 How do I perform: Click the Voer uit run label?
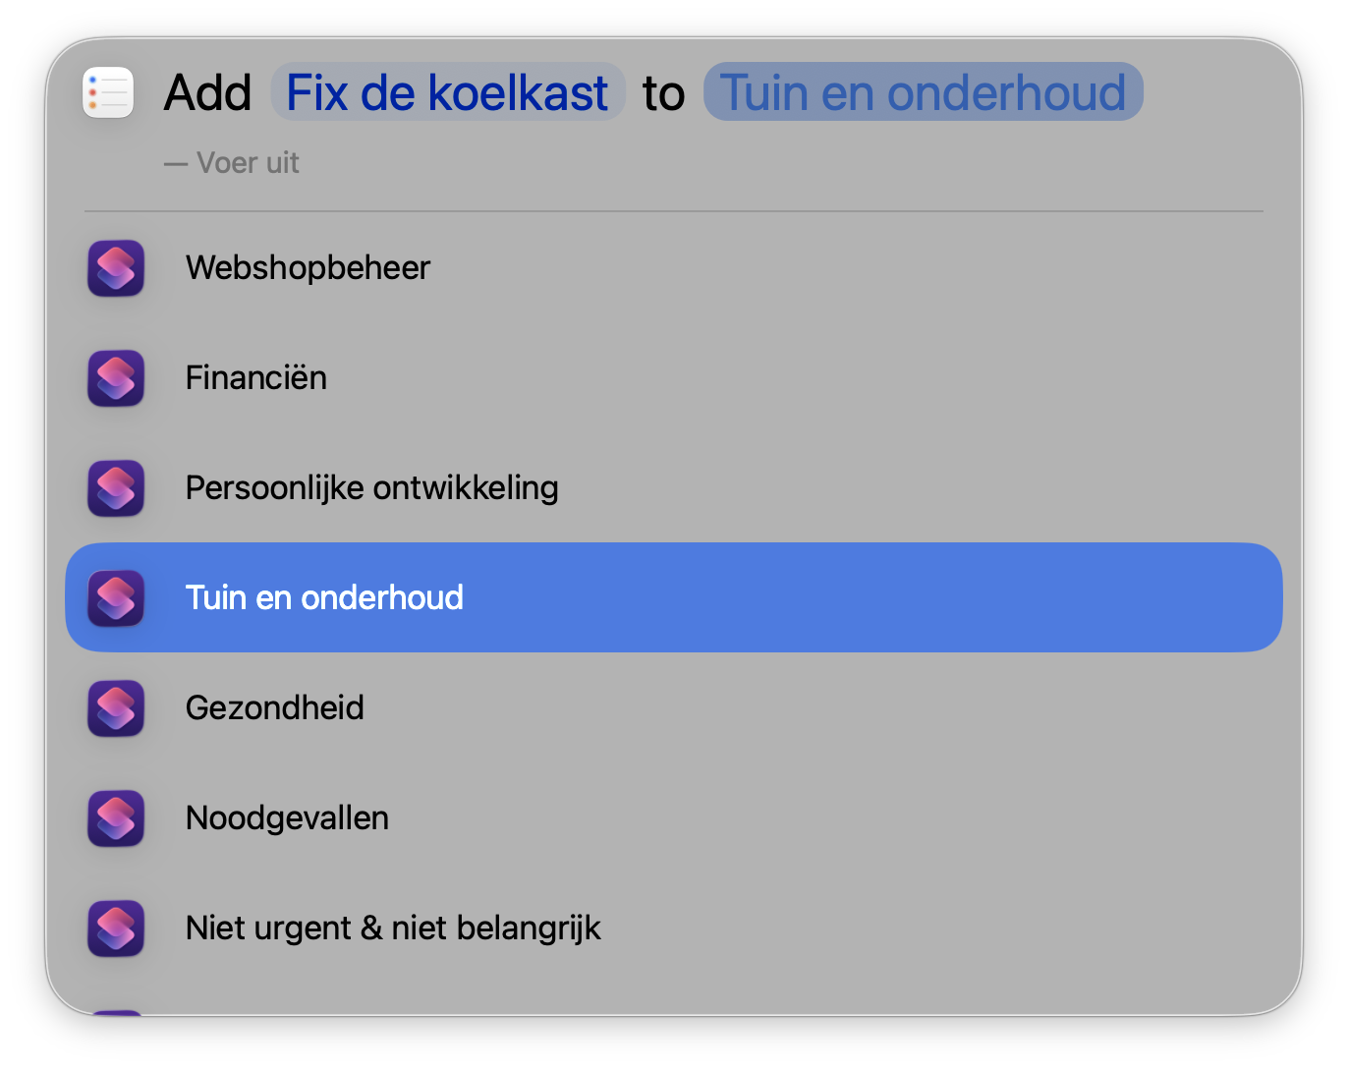[x=247, y=163]
